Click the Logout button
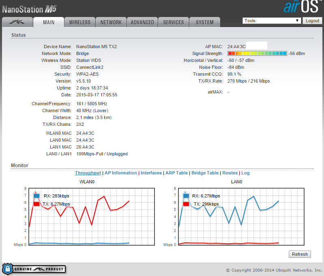Image resolution: width=324 pixels, height=276 pixels. (x=312, y=21)
